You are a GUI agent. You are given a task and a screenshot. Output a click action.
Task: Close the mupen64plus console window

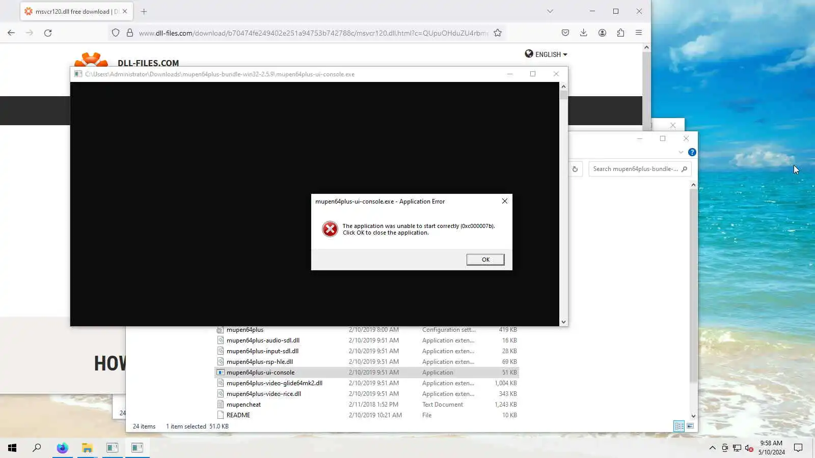pos(556,74)
